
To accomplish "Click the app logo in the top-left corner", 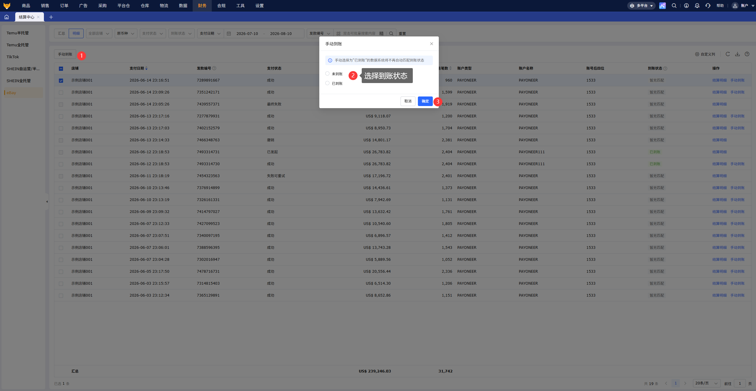I will point(7,6).
